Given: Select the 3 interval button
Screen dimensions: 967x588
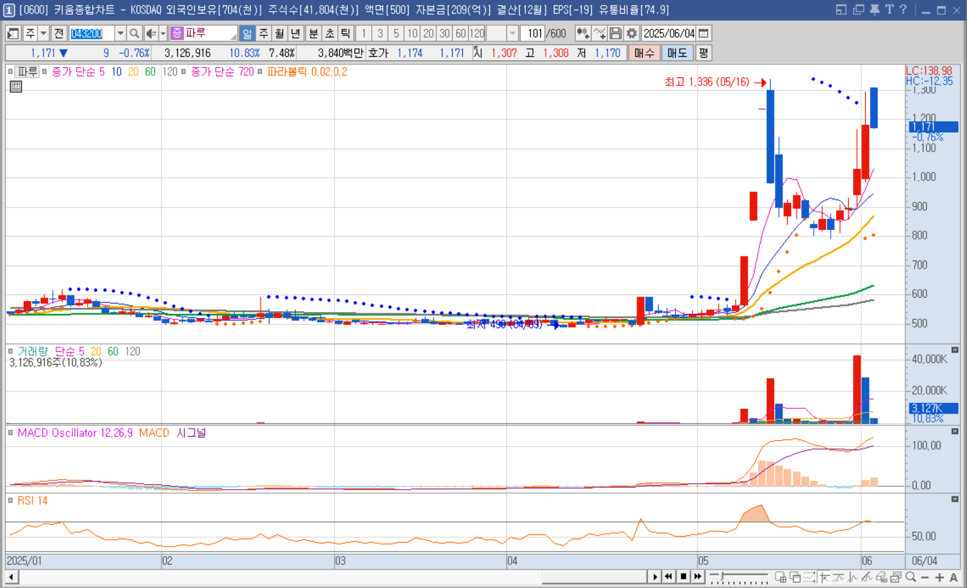Looking at the screenshot, I should coord(380,33).
